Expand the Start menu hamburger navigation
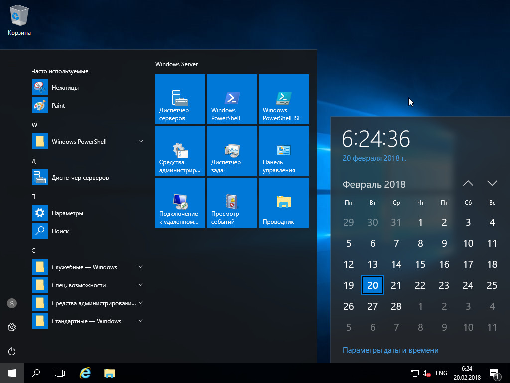 tap(12, 64)
